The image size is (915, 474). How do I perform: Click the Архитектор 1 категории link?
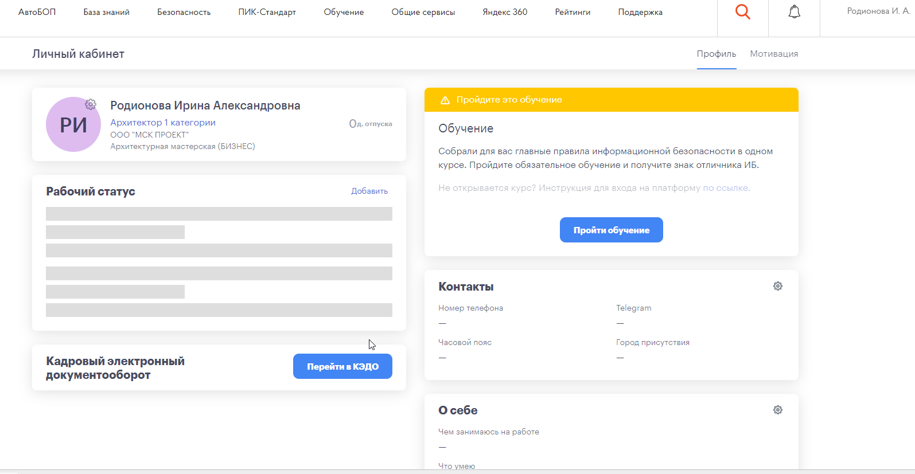[x=163, y=123]
